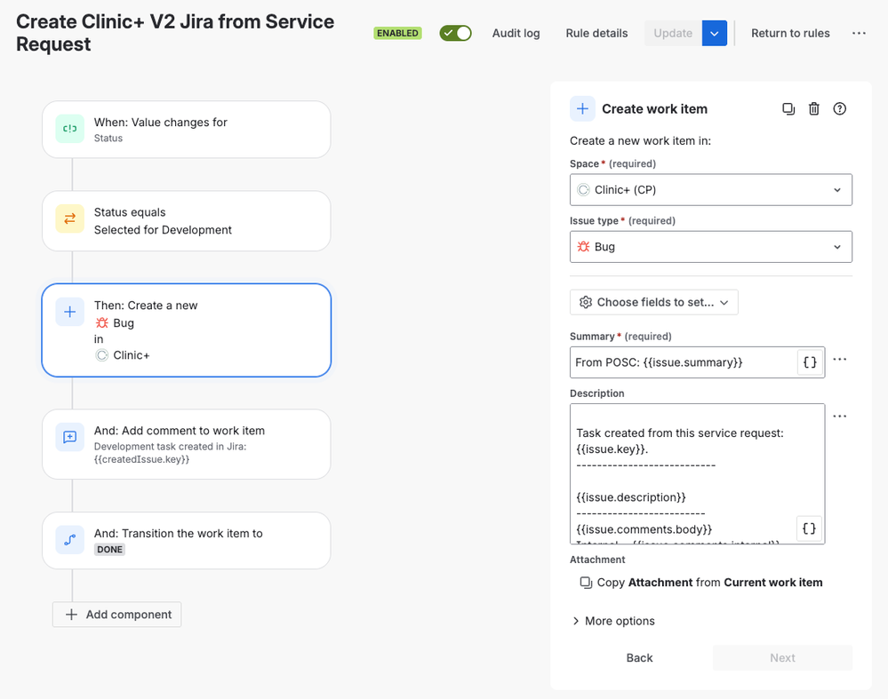Open help for Create work item
The height and width of the screenshot is (699, 888).
(839, 108)
